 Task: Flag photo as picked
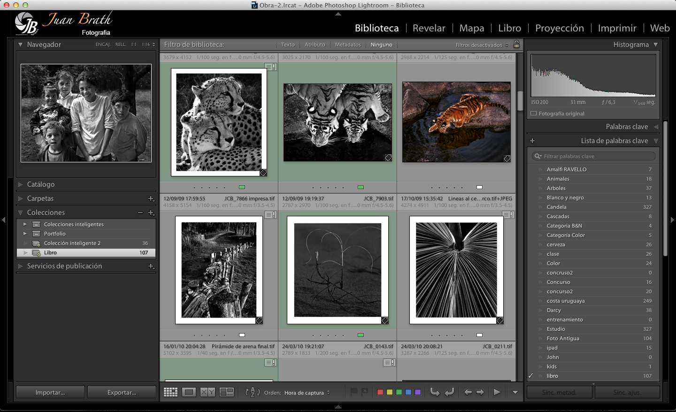coord(354,392)
